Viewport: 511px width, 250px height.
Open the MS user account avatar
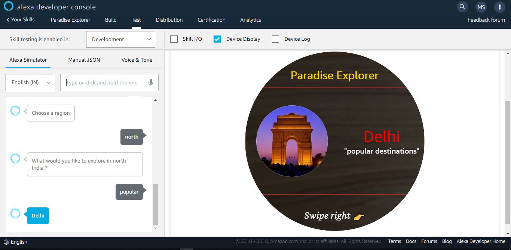tap(481, 7)
